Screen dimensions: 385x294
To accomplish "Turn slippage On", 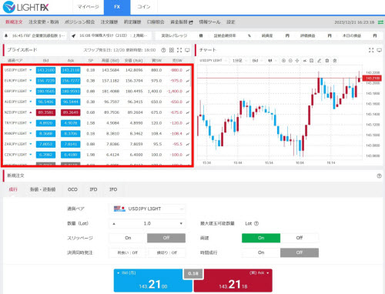I will (x=128, y=238).
